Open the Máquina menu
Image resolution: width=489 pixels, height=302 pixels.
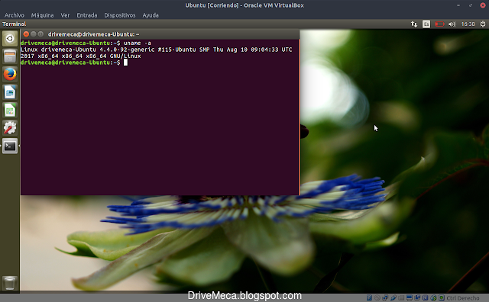coord(42,15)
